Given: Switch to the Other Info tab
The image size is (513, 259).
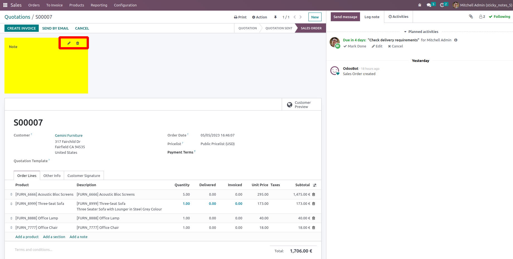Looking at the screenshot, I should pyautogui.click(x=52, y=176).
